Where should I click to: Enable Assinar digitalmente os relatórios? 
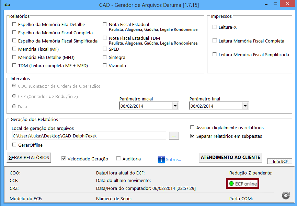coord(192,127)
